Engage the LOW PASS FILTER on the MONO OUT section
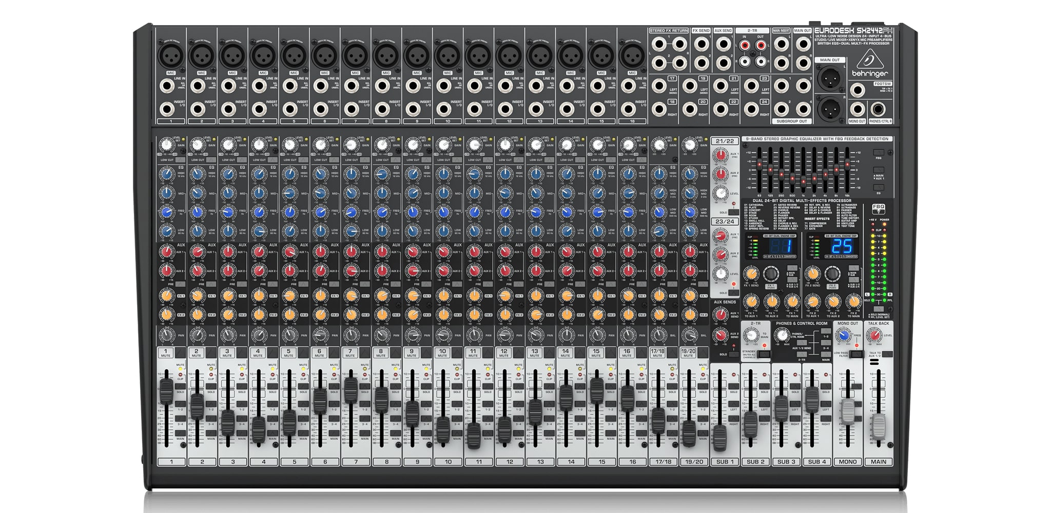 pos(855,354)
